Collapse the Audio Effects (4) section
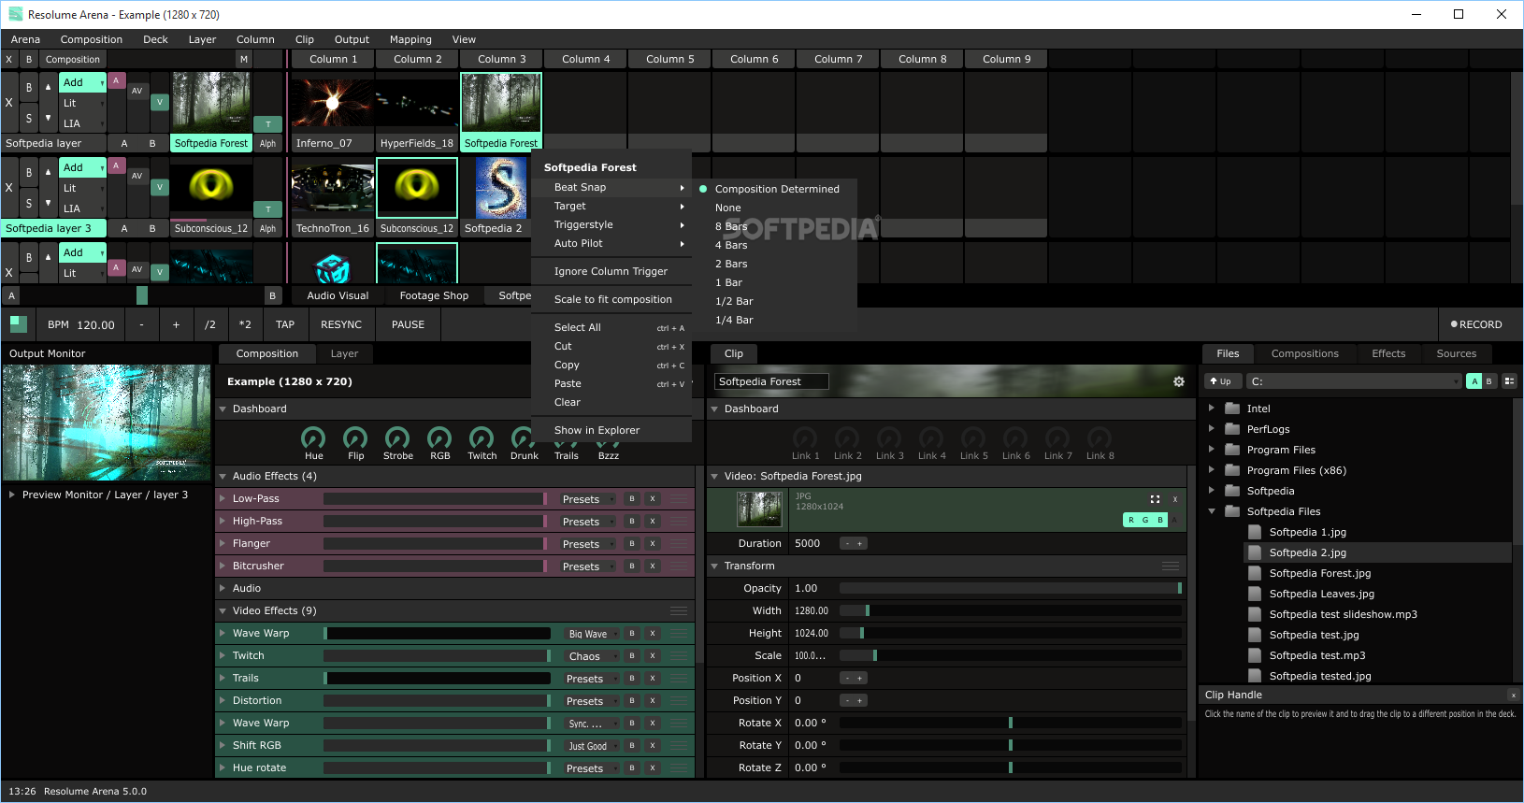 click(223, 476)
